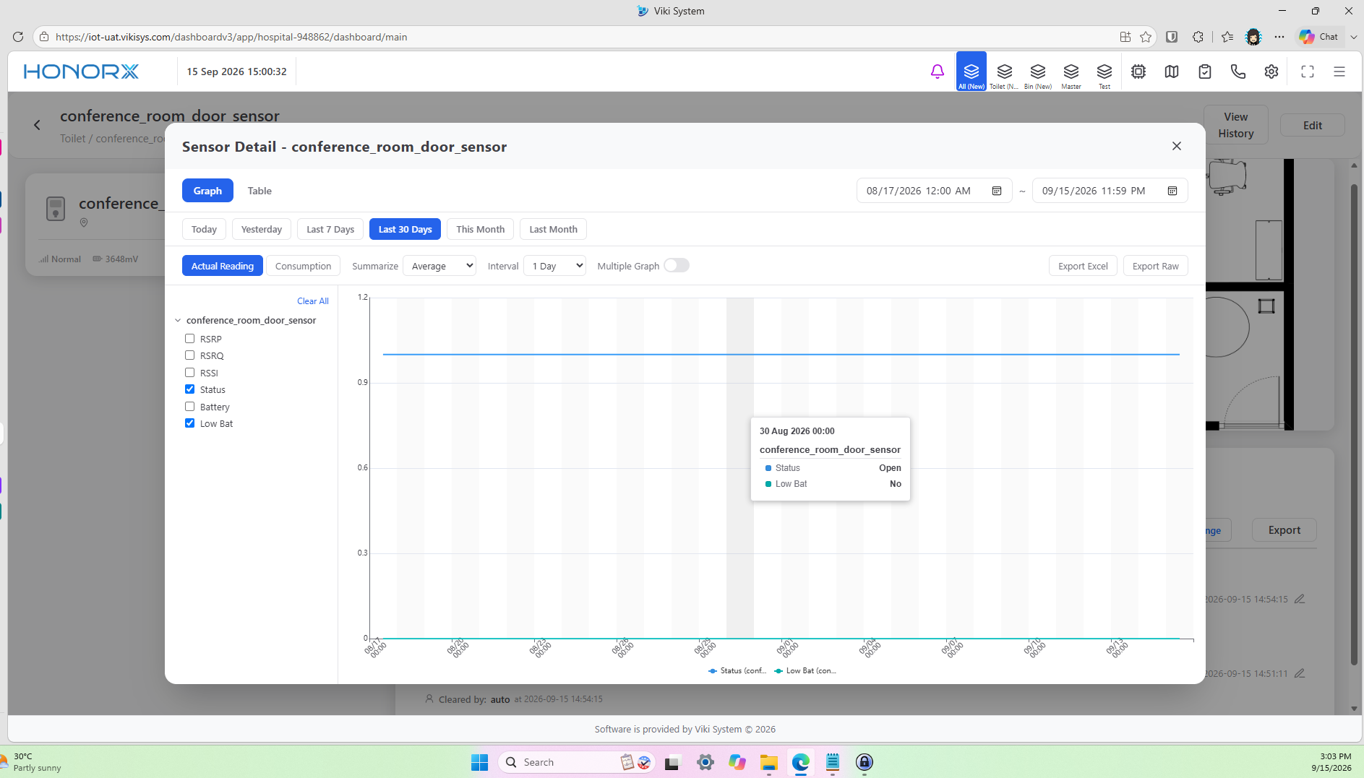Click the Export Raw button

(1155, 266)
